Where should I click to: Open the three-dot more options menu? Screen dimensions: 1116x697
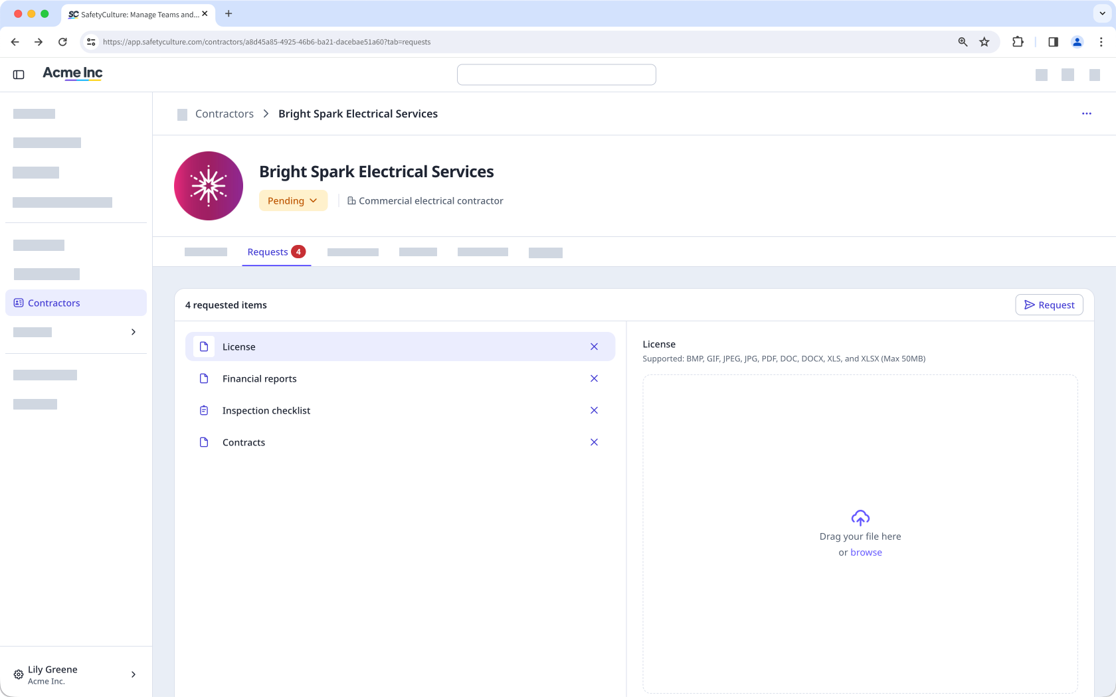tap(1087, 114)
